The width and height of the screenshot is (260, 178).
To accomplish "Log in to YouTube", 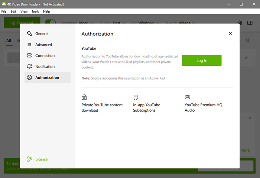I will pyautogui.click(x=202, y=60).
